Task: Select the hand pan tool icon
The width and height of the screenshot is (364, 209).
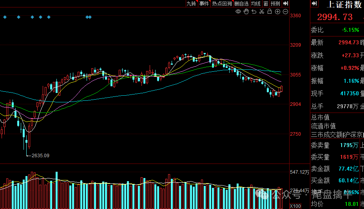Action: (246, 11)
